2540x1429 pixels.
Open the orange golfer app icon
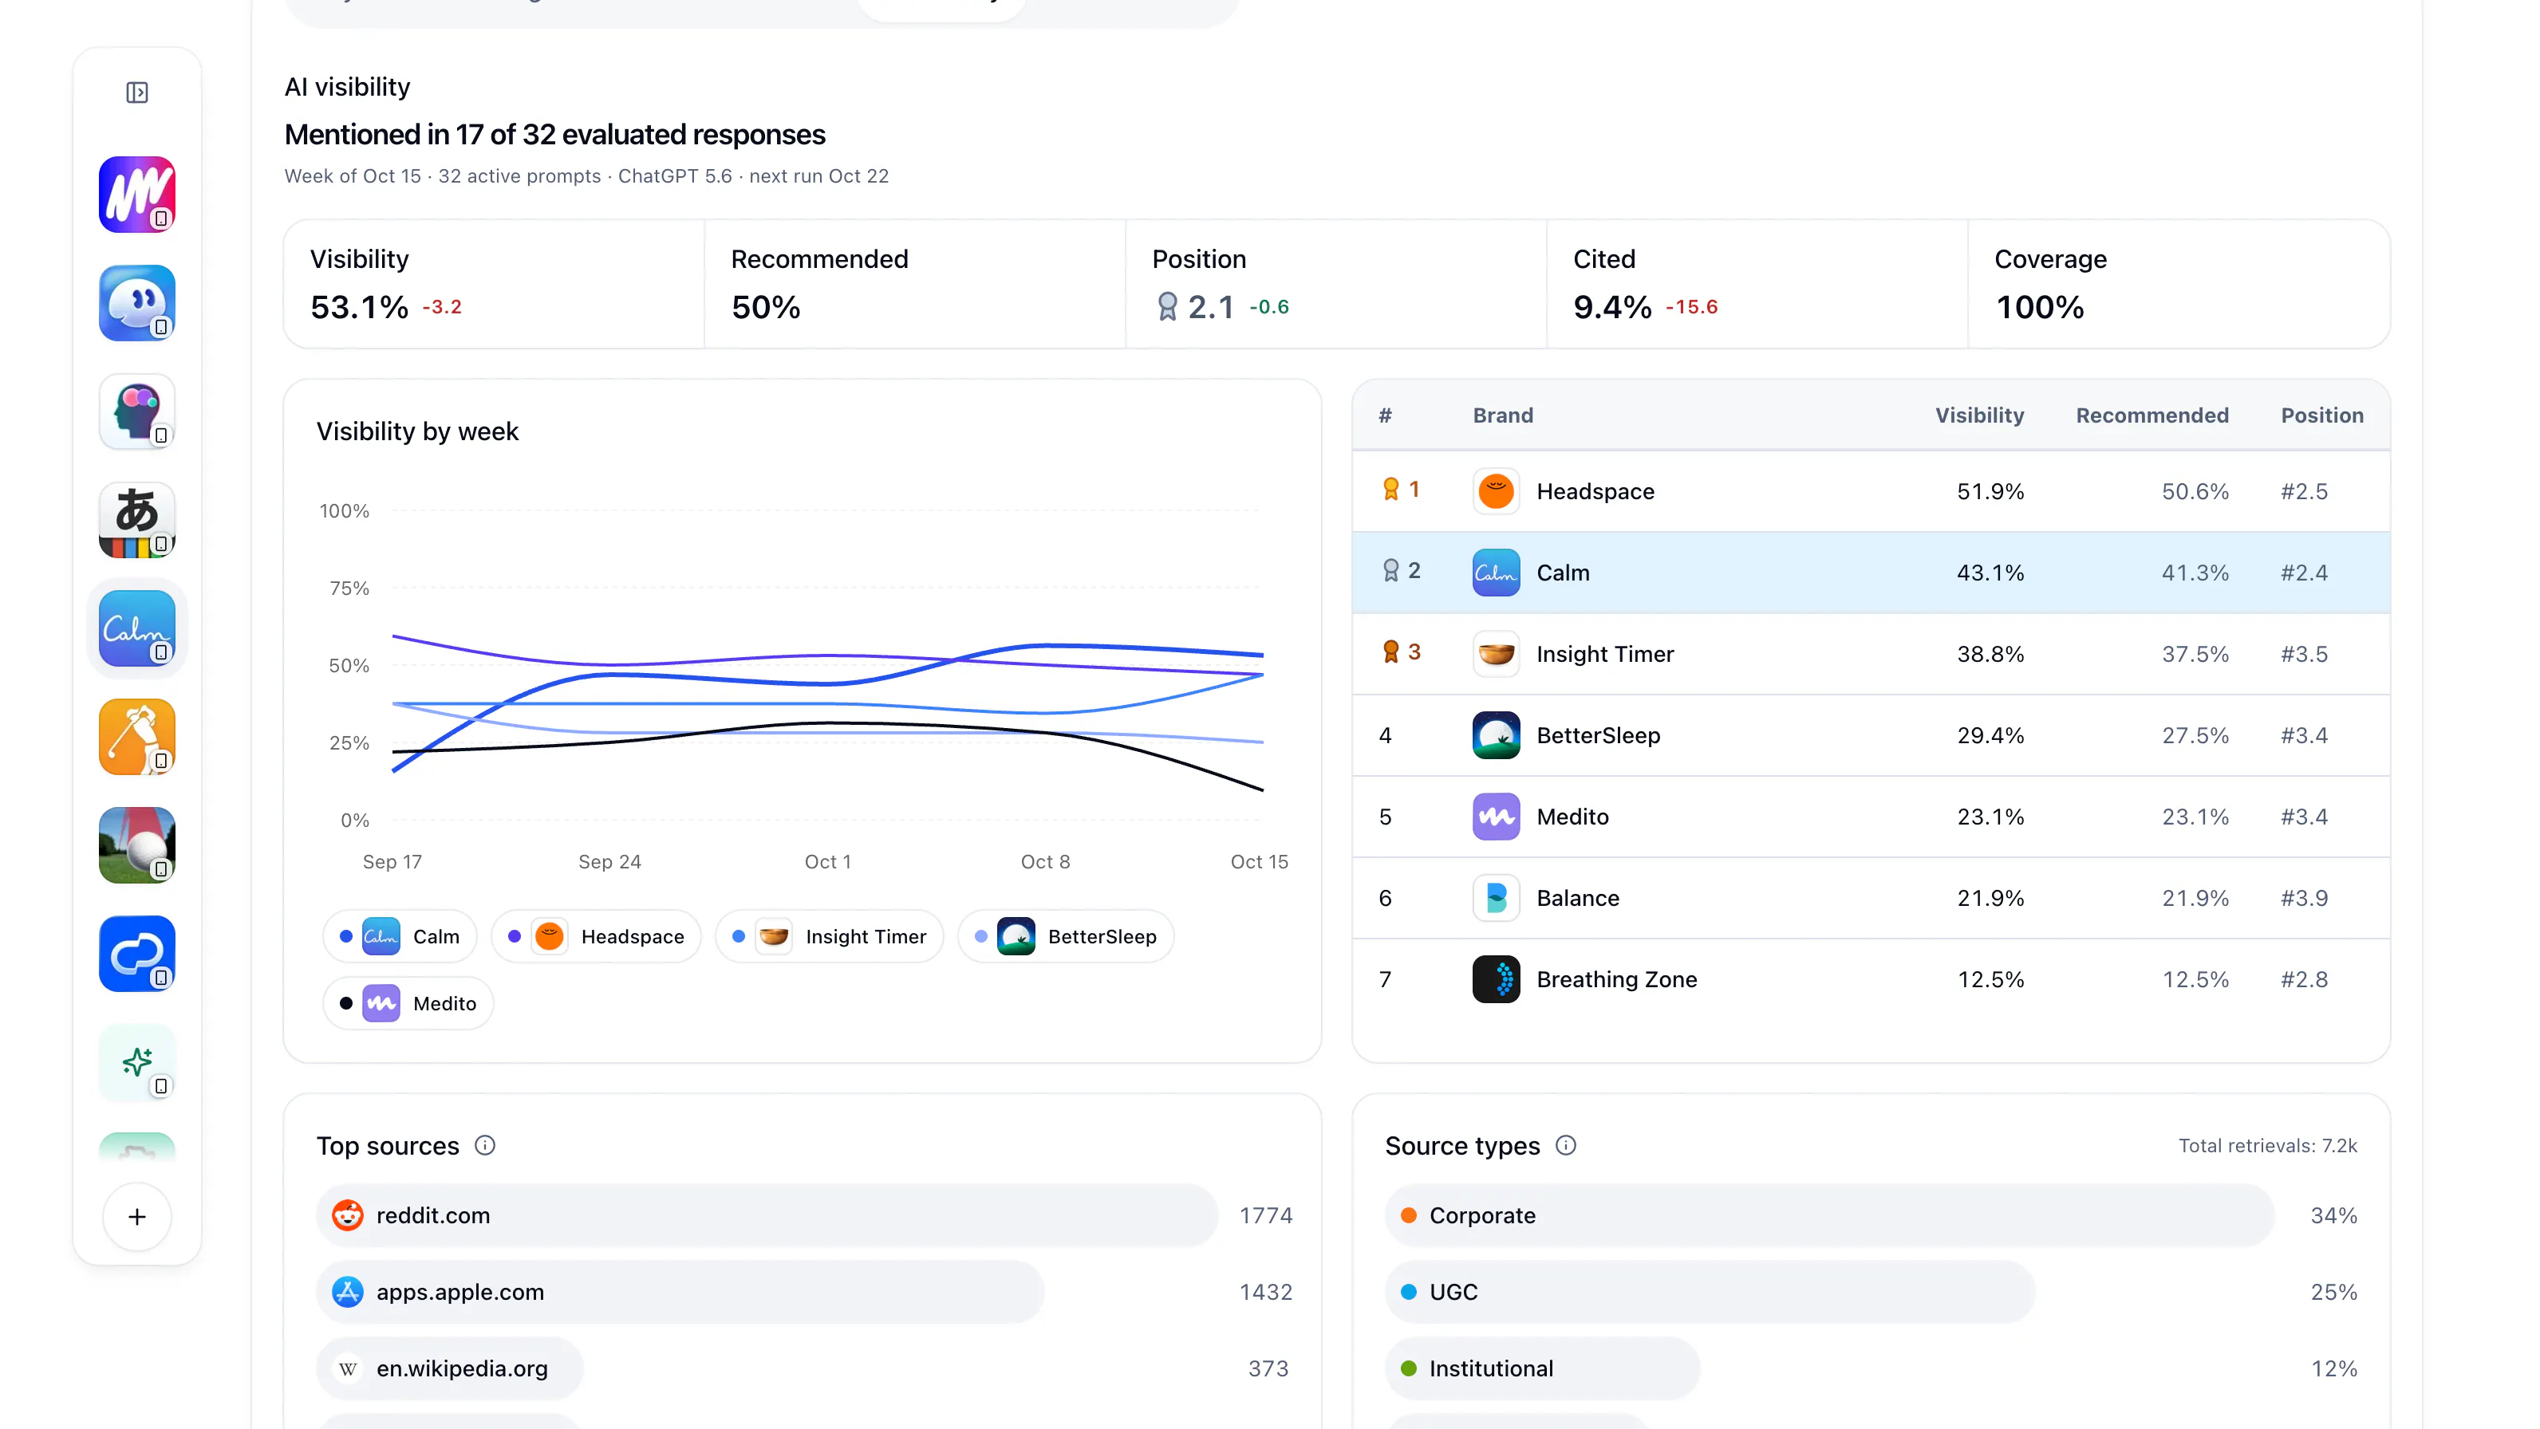pyautogui.click(x=137, y=736)
